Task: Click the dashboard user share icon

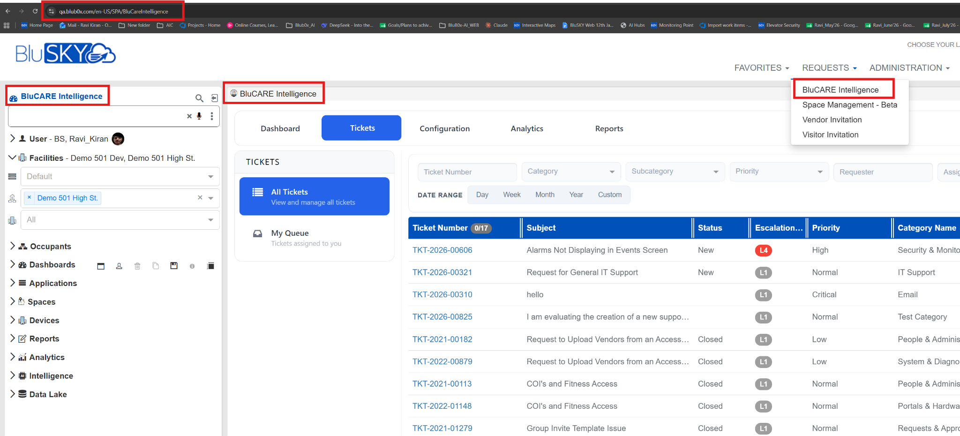Action: point(119,266)
